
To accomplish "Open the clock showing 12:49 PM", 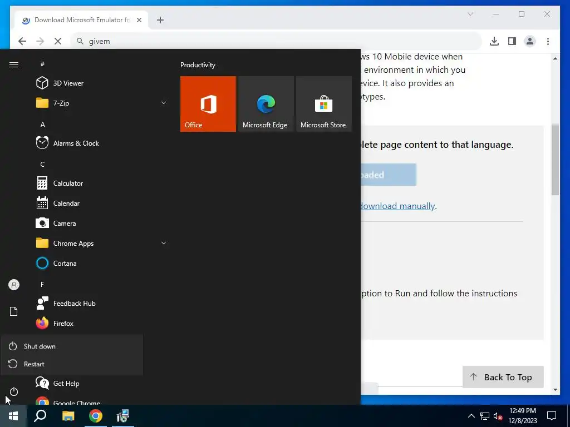I will coord(522,416).
